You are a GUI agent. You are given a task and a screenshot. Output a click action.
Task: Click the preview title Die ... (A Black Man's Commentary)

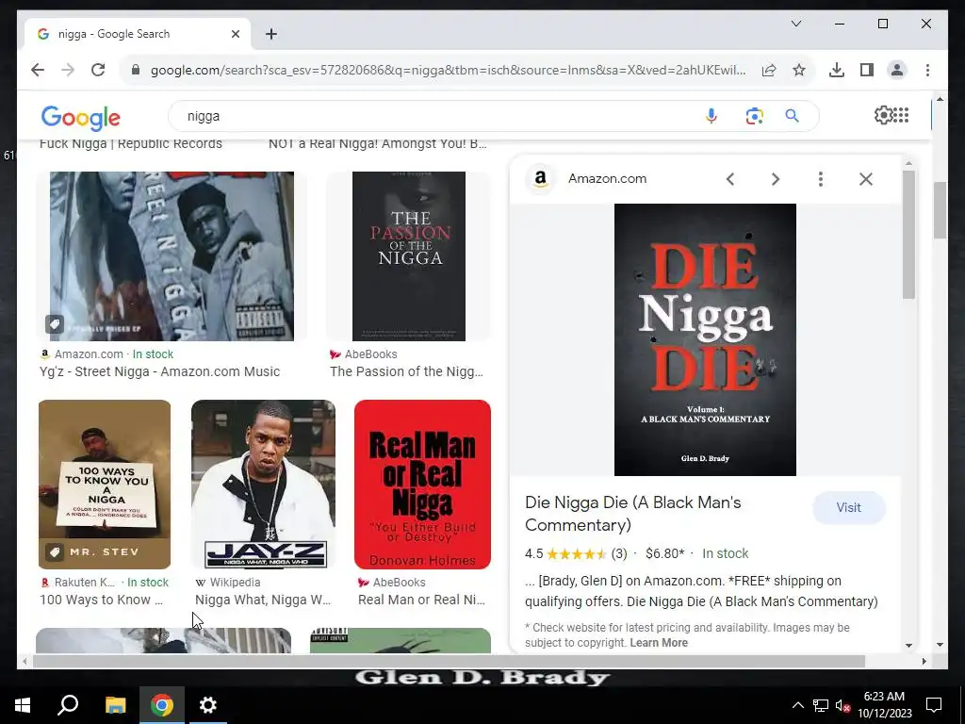click(632, 514)
